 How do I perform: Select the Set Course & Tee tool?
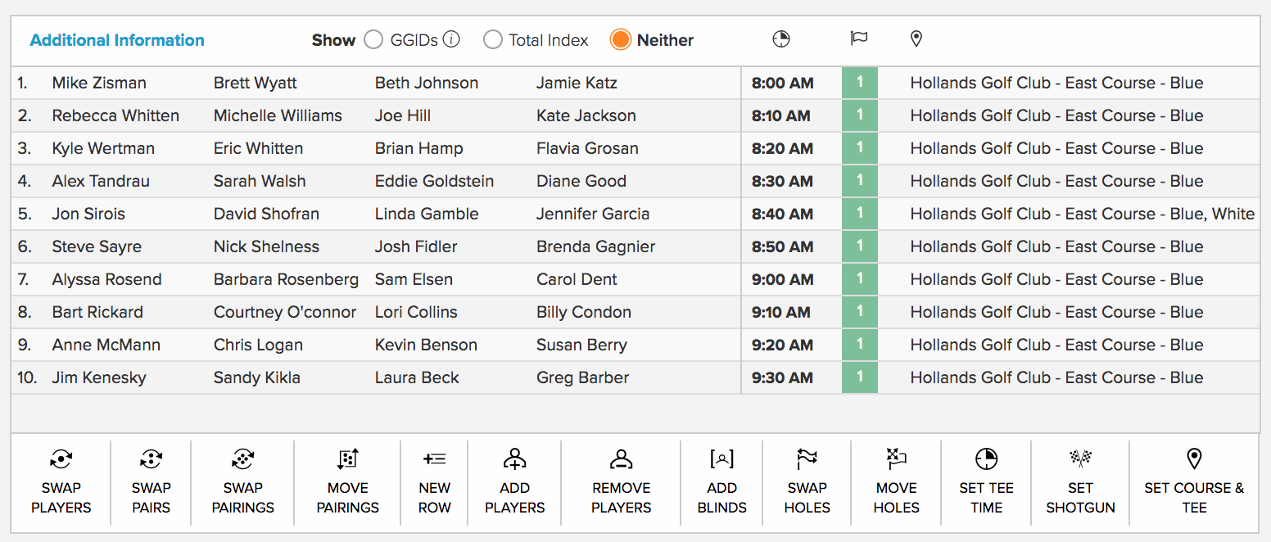pyautogui.click(x=1194, y=481)
